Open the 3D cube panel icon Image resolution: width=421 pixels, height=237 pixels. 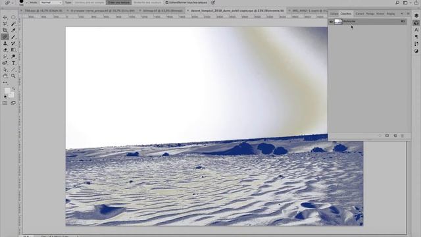pos(416,16)
